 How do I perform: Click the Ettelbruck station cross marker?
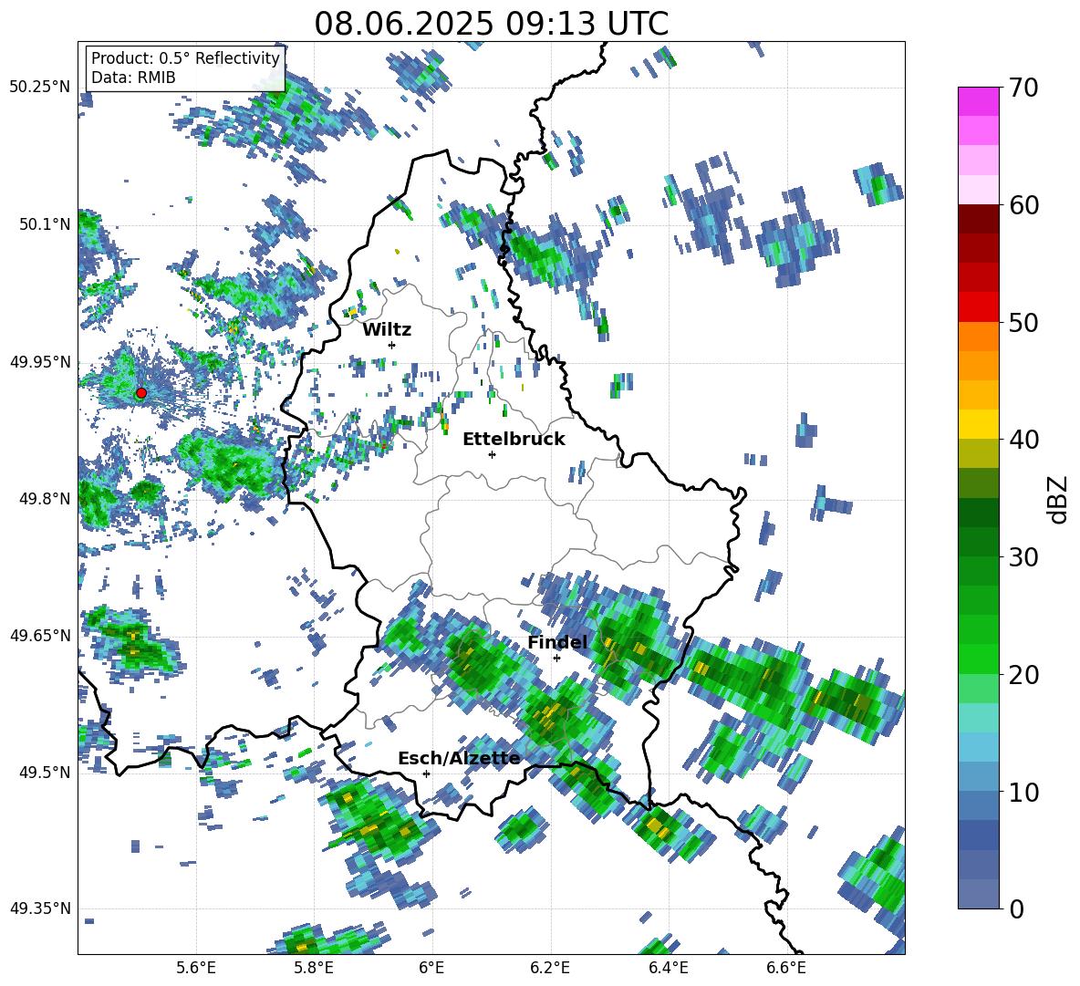[x=492, y=454]
